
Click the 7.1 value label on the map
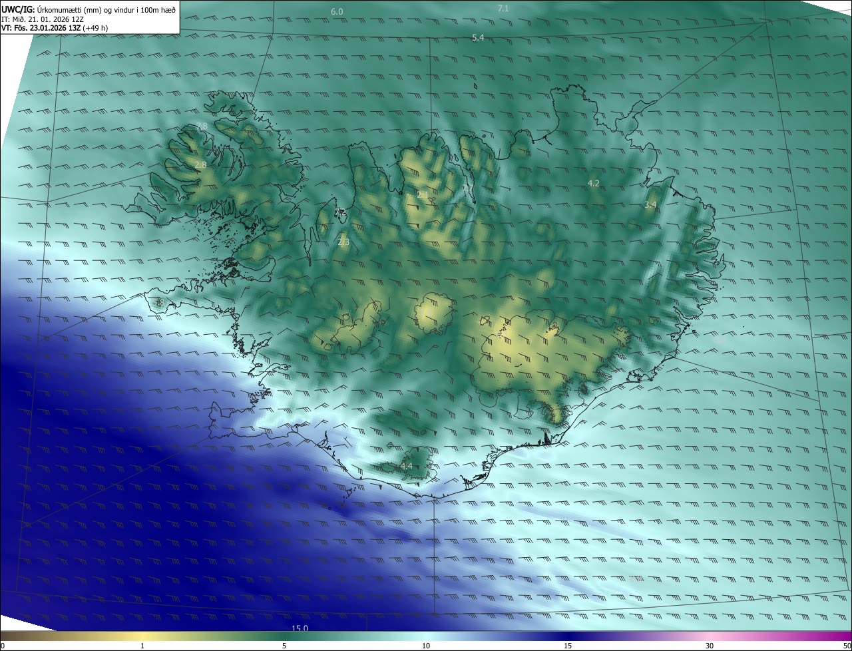(503, 8)
